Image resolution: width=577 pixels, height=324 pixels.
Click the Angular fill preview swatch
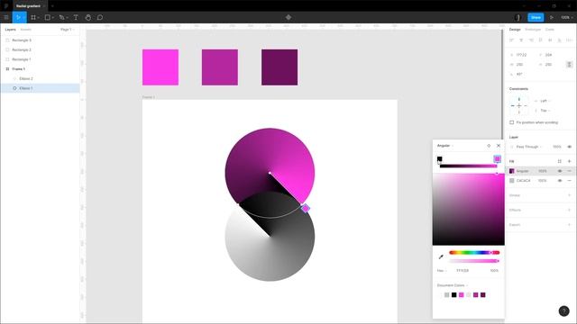tap(511, 171)
